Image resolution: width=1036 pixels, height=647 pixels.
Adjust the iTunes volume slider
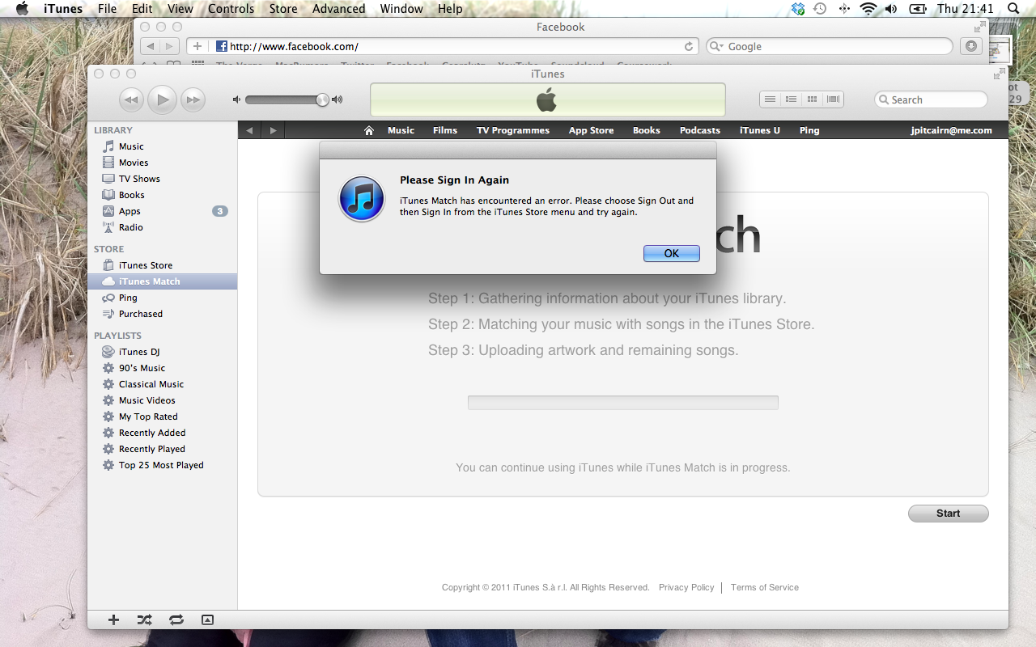pyautogui.click(x=287, y=99)
